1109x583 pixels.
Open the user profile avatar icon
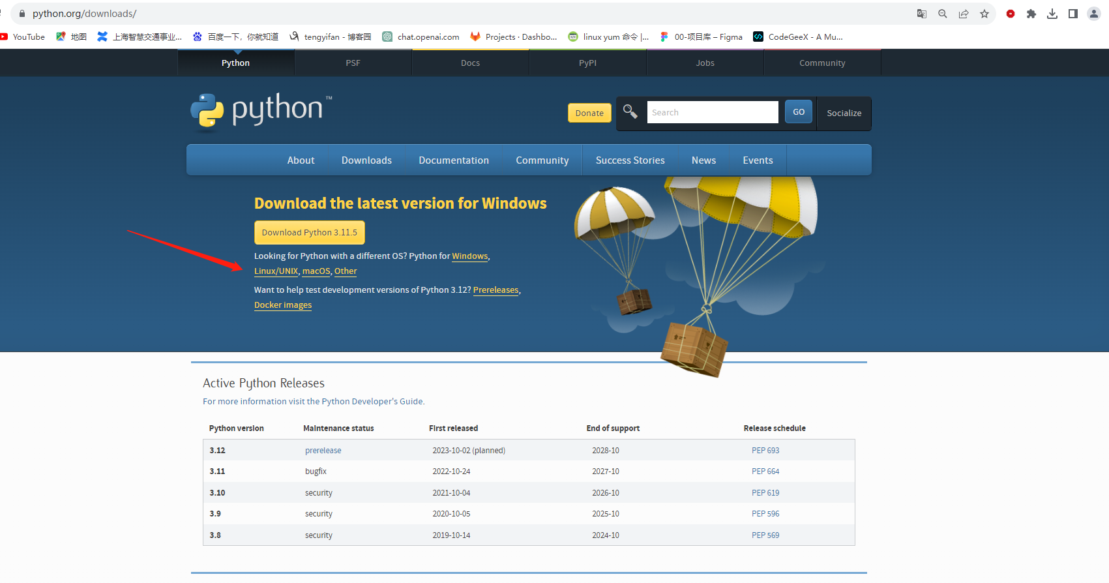1094,14
